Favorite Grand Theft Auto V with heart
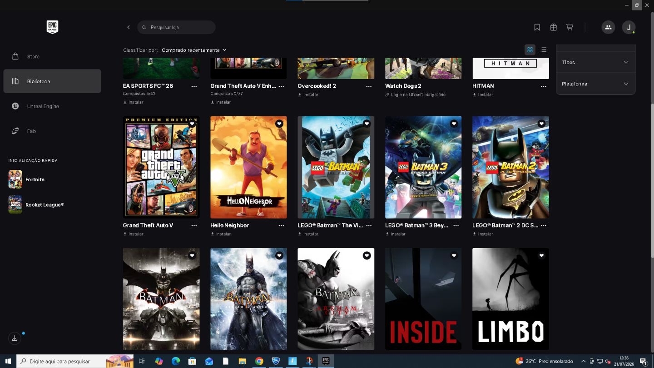 tap(192, 124)
